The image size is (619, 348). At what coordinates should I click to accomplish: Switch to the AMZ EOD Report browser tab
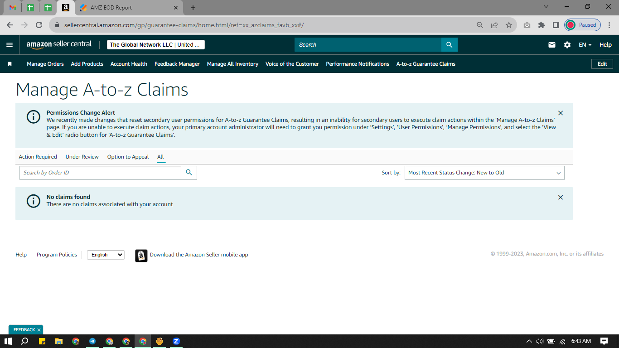129,8
